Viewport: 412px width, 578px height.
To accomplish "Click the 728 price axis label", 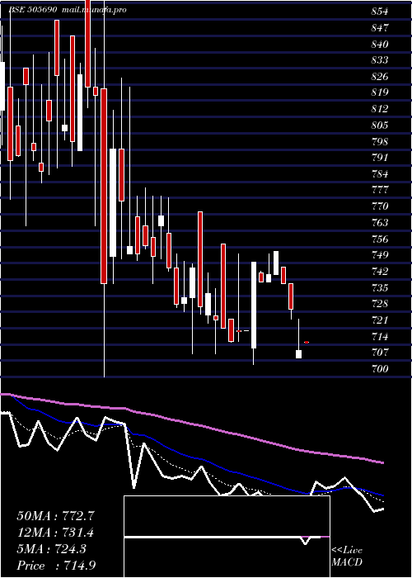I will tap(380, 304).
